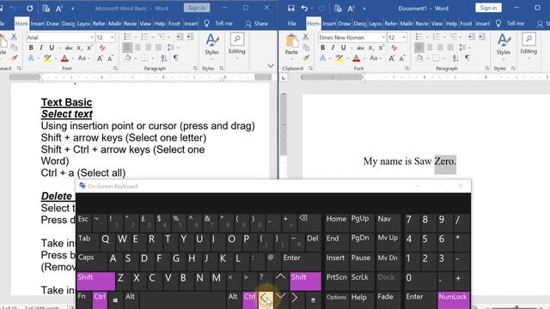Click Align Left icon in left window
The height and width of the screenshot is (309, 550).
[x=127, y=47]
